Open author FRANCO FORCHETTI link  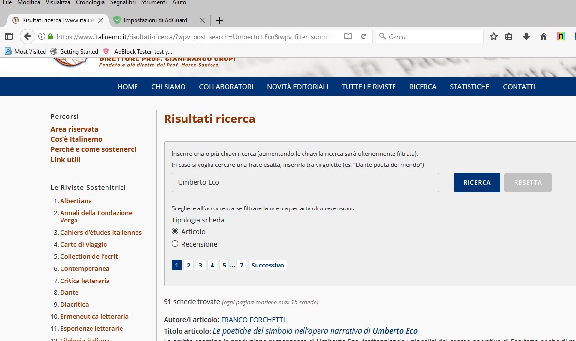click(253, 320)
